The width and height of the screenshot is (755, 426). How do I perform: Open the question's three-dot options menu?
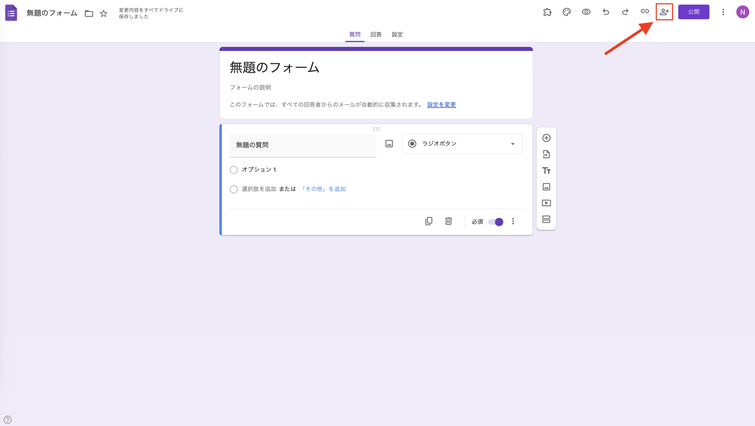click(513, 221)
